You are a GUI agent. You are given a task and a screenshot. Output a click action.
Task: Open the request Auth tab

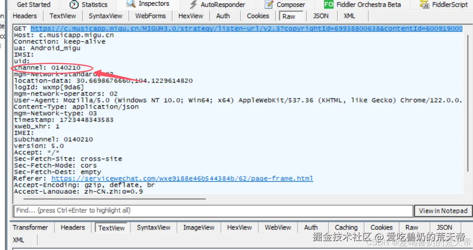[x=223, y=16]
